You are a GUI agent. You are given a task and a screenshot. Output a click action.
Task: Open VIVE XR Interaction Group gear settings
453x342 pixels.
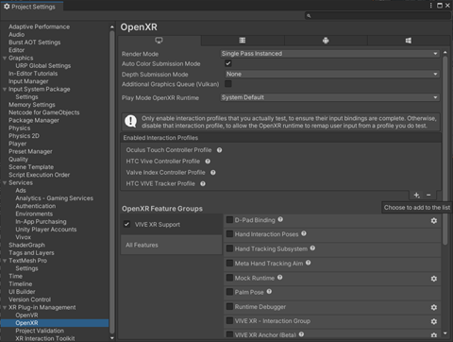[434, 321]
